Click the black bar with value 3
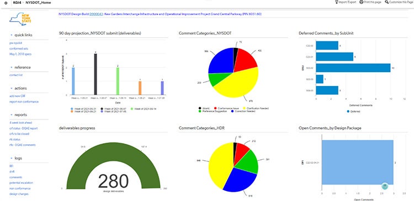414x201 pixels. 95,74
